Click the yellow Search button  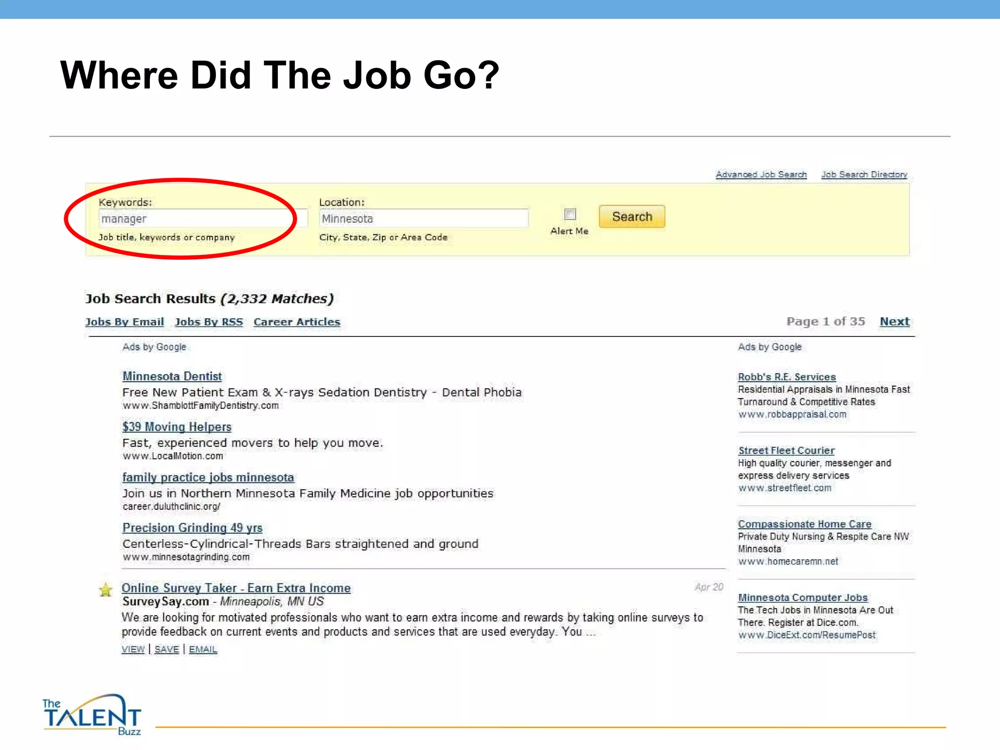pos(632,216)
